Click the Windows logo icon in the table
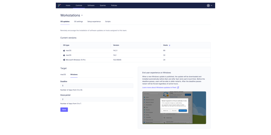The width and height of the screenshot is (271, 135). pyautogui.click(x=64, y=60)
